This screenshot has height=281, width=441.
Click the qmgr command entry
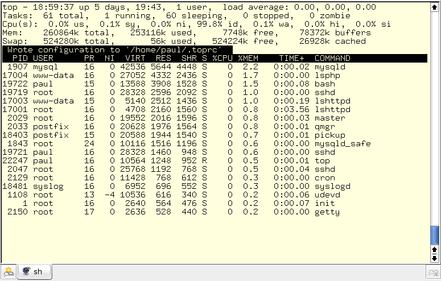point(325,127)
